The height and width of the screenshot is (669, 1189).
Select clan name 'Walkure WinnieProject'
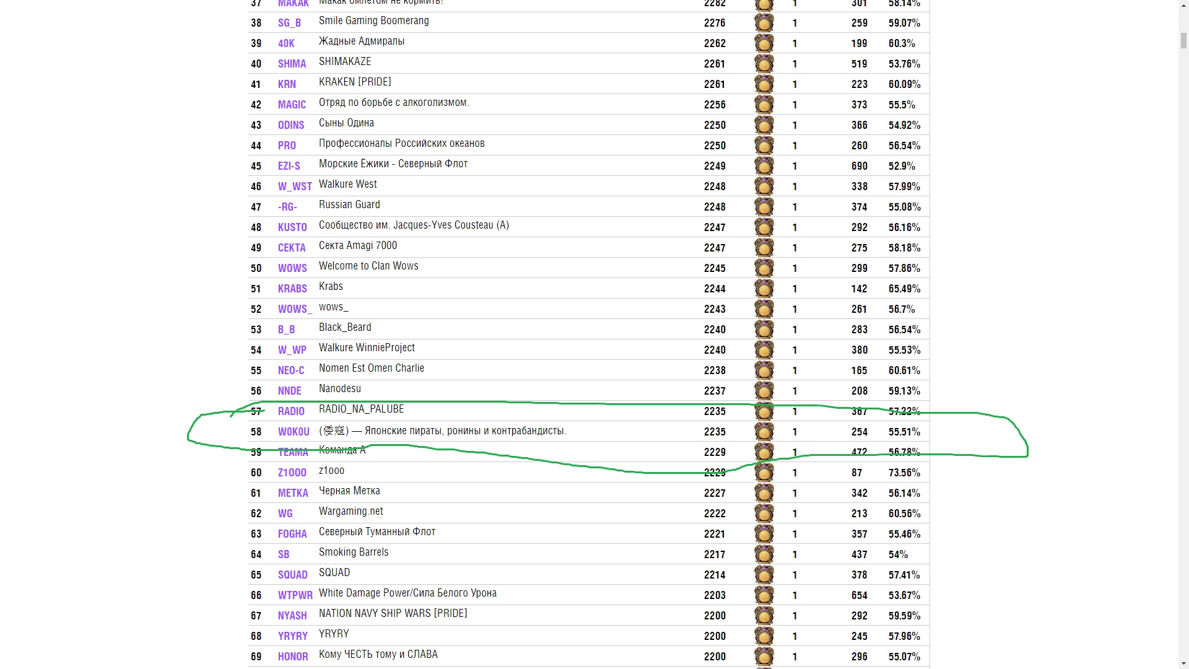tap(367, 348)
